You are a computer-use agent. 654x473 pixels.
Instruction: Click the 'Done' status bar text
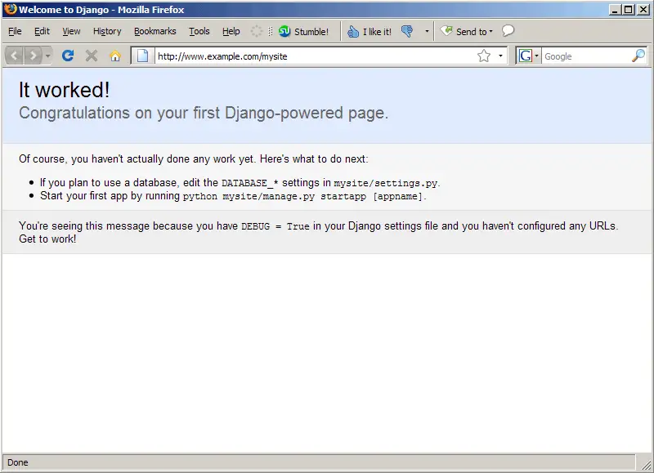pos(17,462)
